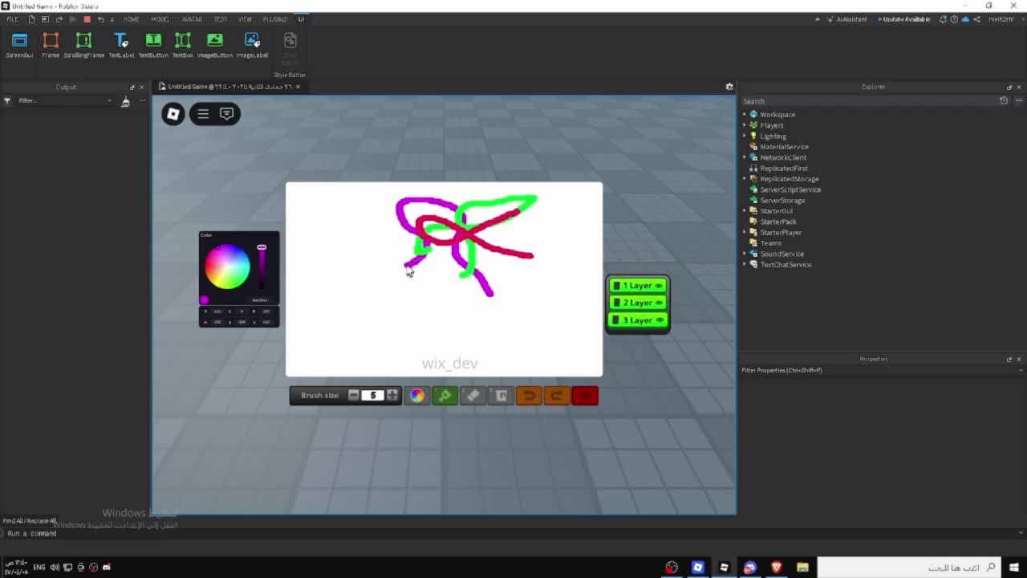1027x578 pixels.
Task: Expand the StarterGui node arrow
Action: point(745,211)
